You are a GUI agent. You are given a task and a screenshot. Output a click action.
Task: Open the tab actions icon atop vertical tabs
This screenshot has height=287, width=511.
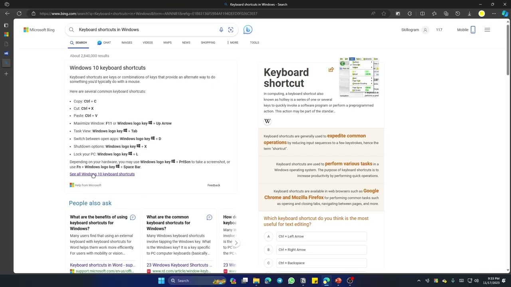point(6,25)
